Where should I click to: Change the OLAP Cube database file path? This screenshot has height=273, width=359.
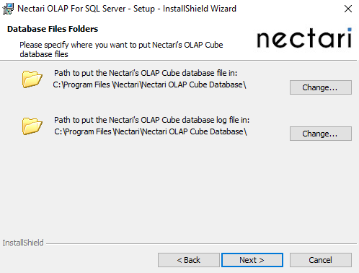click(321, 87)
